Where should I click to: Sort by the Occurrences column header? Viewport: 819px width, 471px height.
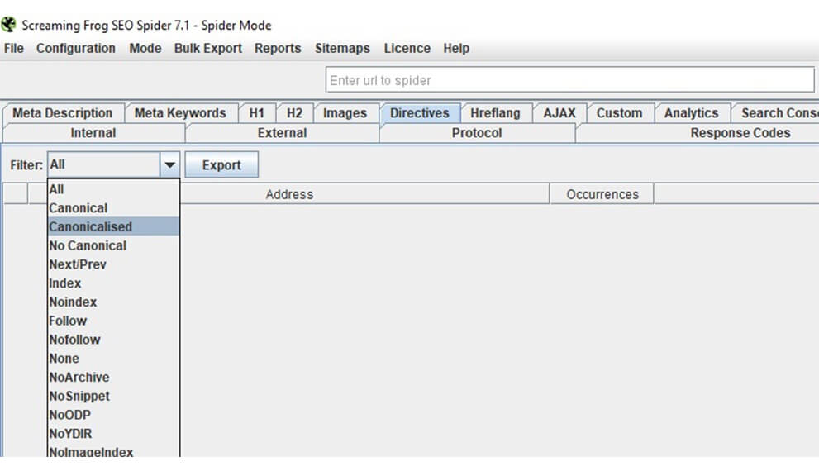pos(602,194)
